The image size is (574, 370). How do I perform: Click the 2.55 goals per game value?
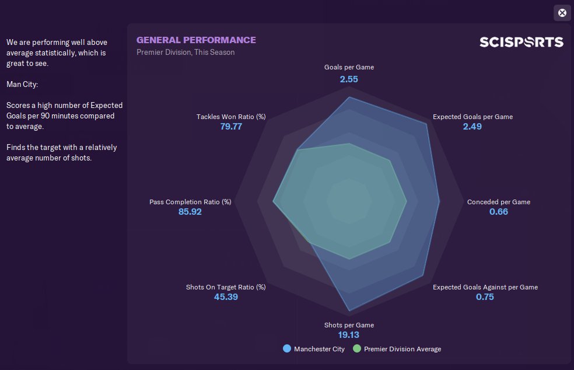click(x=349, y=78)
